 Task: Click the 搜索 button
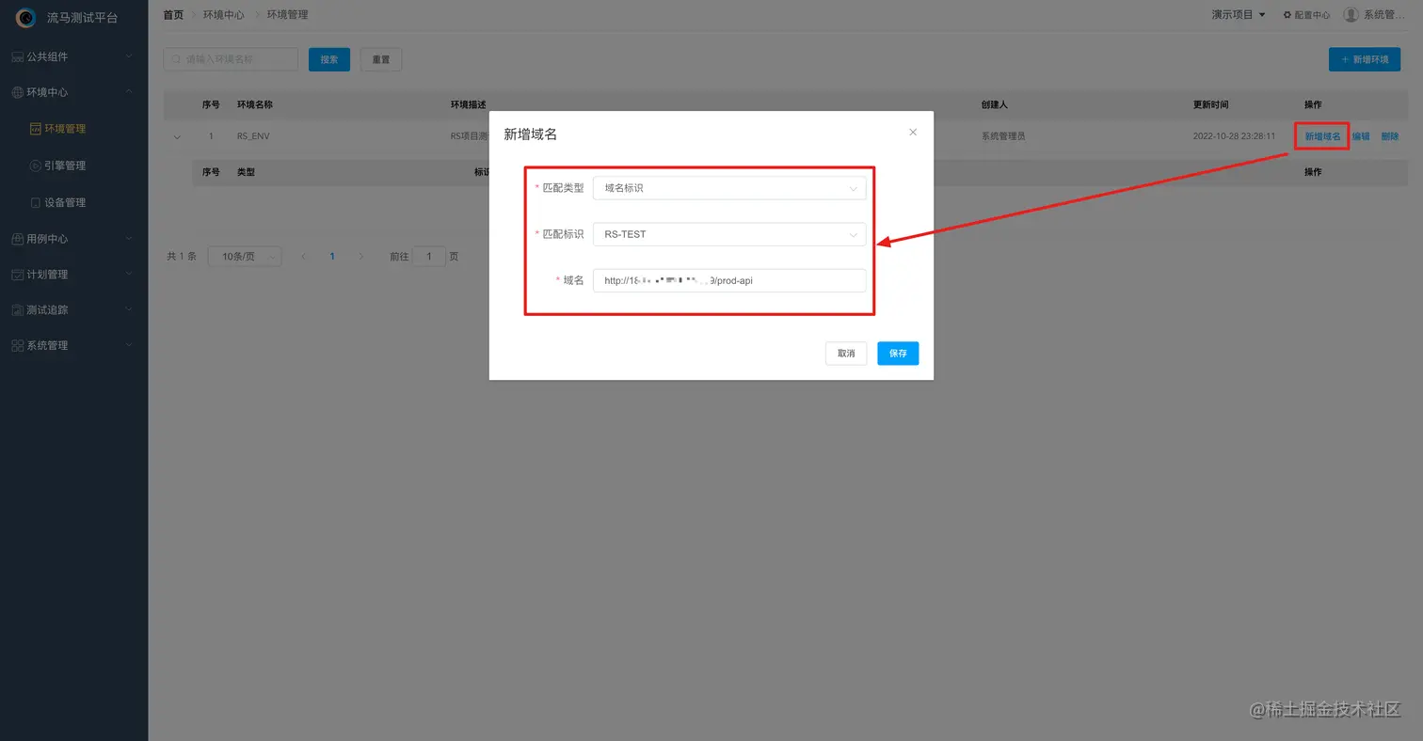tap(329, 59)
